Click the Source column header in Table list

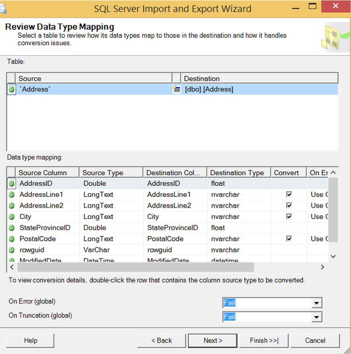[x=94, y=79]
